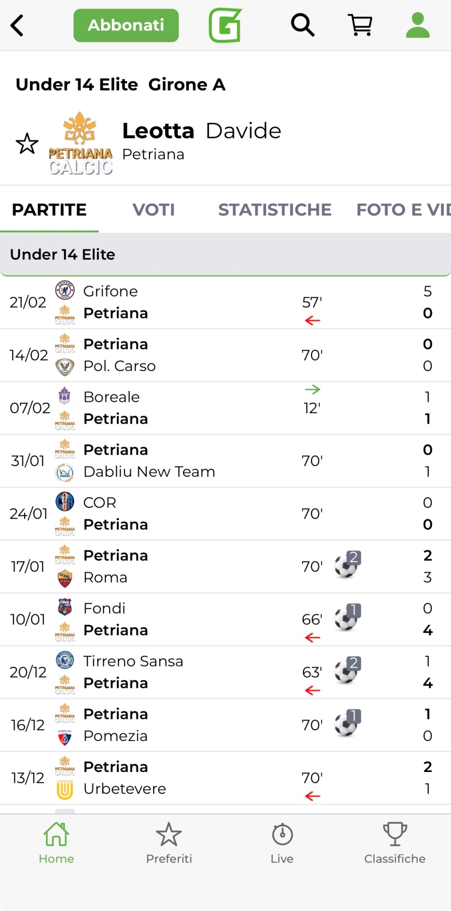Open the Petriana vs Roma match
The height and width of the screenshot is (911, 451).
coord(190,567)
